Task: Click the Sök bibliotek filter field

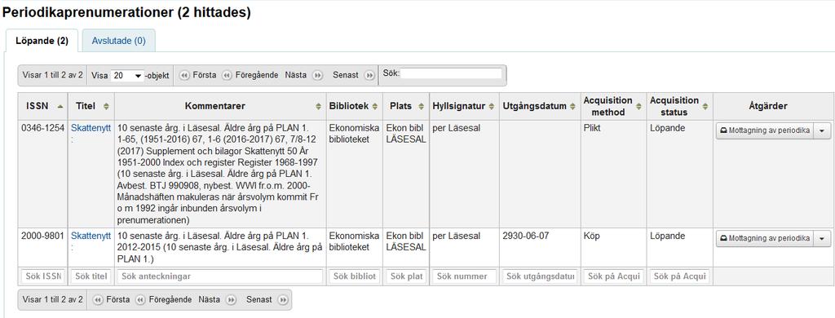Action: coord(354,276)
